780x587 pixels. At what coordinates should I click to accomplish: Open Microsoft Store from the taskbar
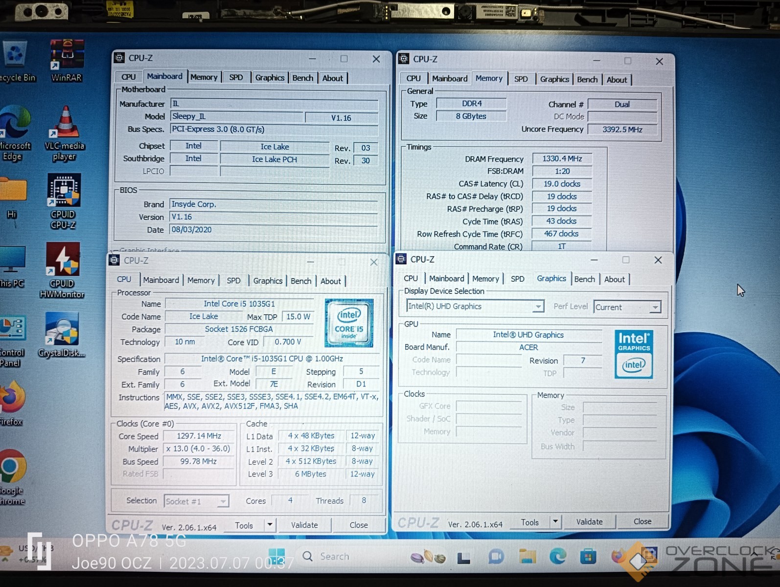(x=588, y=557)
